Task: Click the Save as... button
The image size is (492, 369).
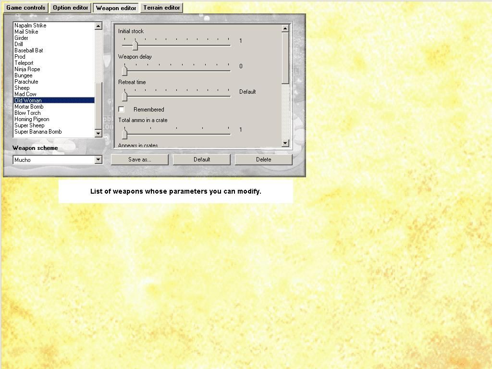Action: pos(139,160)
